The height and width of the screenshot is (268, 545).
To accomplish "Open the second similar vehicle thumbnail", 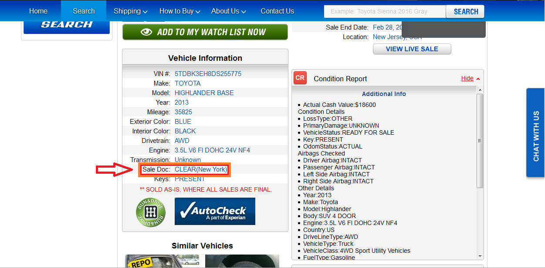I will pos(242,260).
